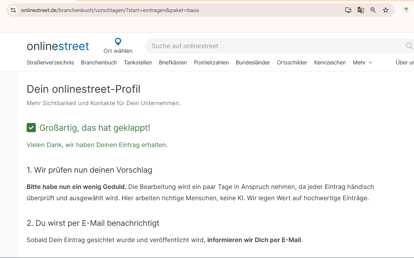Open Bundesländer in the navigation
Screen dimensions: 414x258
[x=253, y=62]
